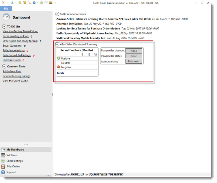Open the File menu
The image size is (217, 183).
coord(6,8)
